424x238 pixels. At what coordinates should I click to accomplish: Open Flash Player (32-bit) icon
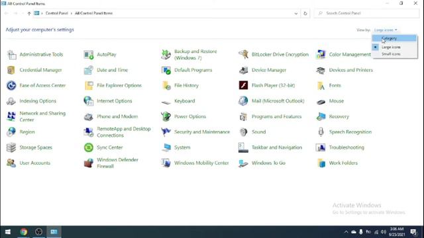(243, 85)
